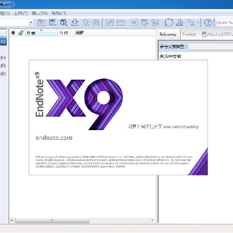Click the Import down-arrow toolbar icon
The height and width of the screenshot is (233, 233).
pos(74,23)
